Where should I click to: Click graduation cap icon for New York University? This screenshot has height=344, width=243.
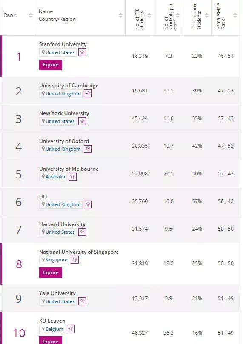click(x=82, y=121)
